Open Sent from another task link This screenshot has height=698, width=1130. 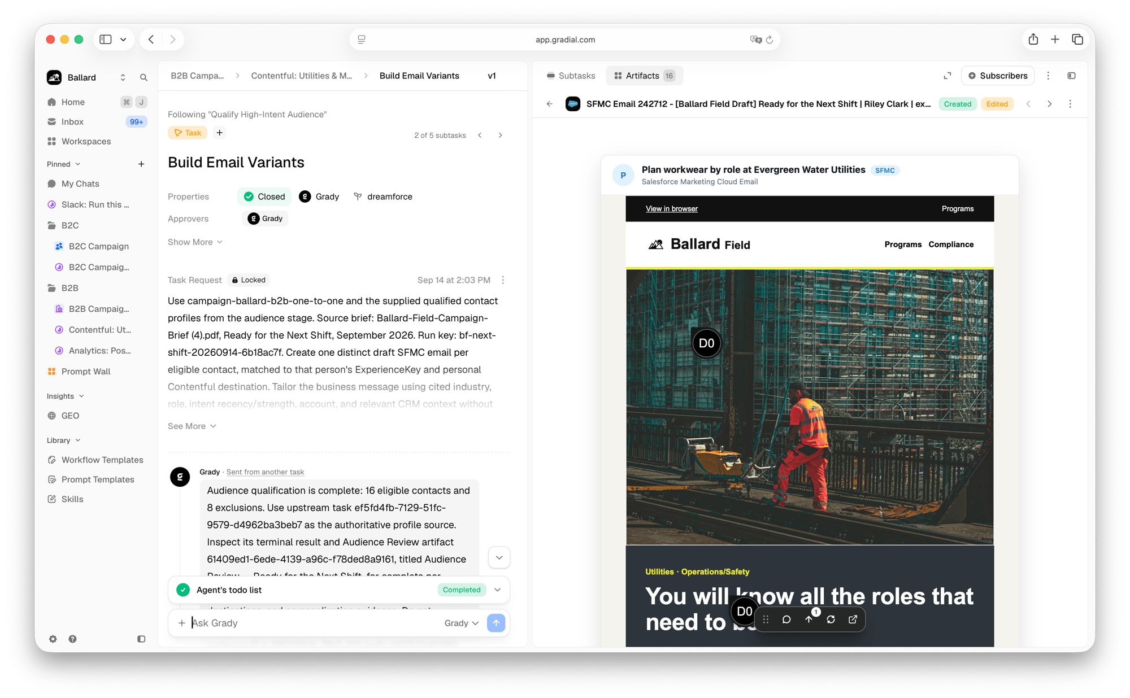point(265,472)
